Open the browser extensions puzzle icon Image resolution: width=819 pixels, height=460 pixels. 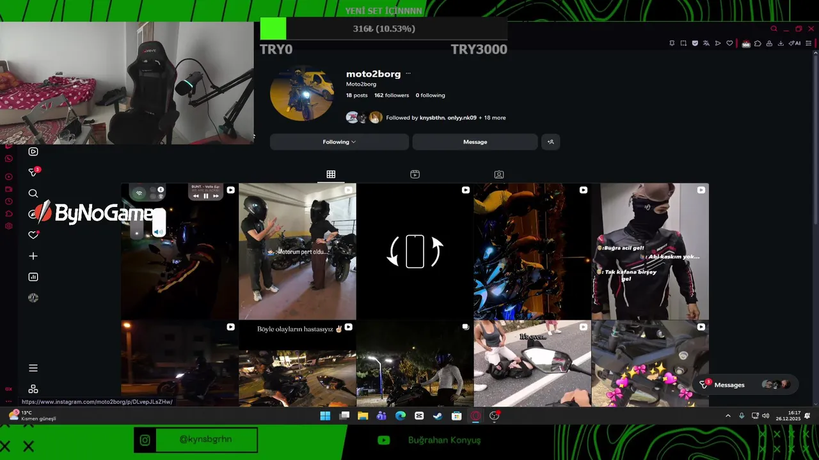[758, 43]
